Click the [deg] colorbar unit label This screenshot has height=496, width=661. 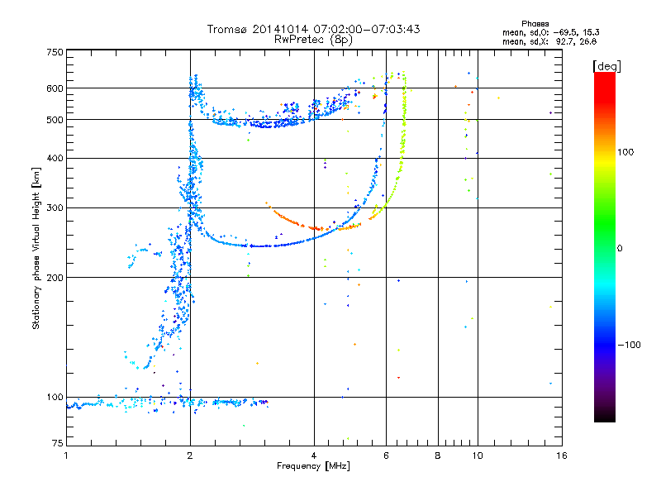tap(606, 66)
